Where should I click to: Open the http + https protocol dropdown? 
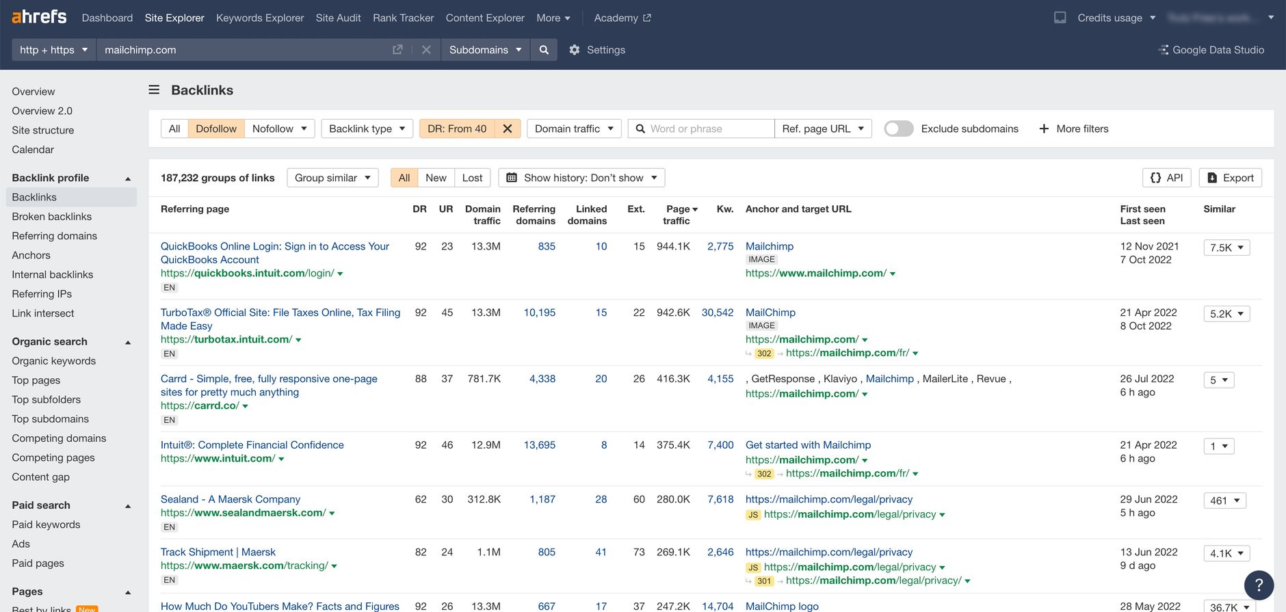tap(53, 50)
